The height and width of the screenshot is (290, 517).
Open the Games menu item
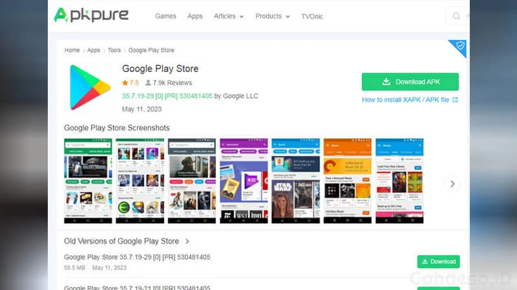coord(165,16)
